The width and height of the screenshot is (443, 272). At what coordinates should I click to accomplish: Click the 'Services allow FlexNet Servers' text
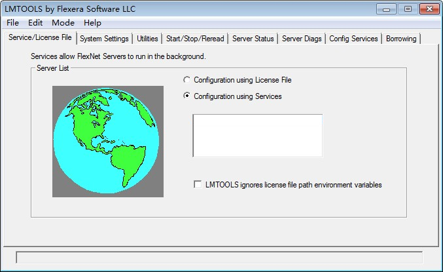click(x=118, y=56)
